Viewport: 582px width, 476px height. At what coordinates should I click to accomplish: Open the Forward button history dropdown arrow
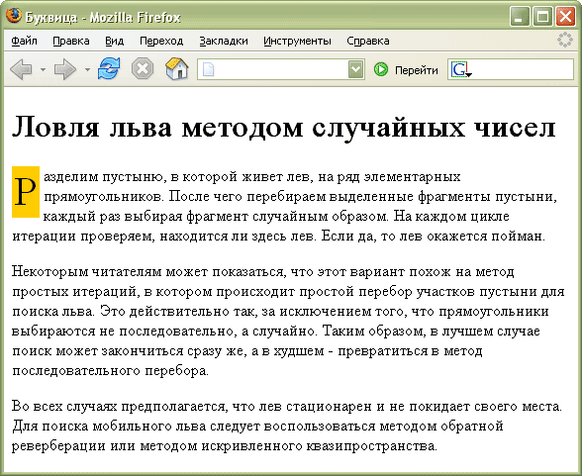point(87,69)
